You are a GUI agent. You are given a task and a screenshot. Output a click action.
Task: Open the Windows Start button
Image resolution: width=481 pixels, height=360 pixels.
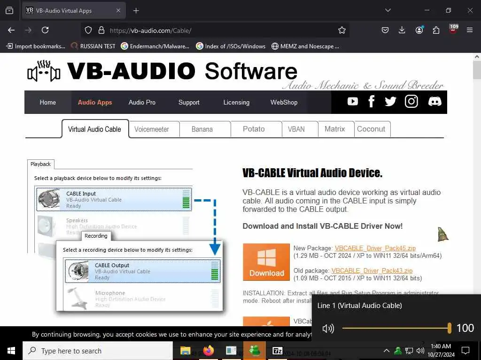click(11, 351)
